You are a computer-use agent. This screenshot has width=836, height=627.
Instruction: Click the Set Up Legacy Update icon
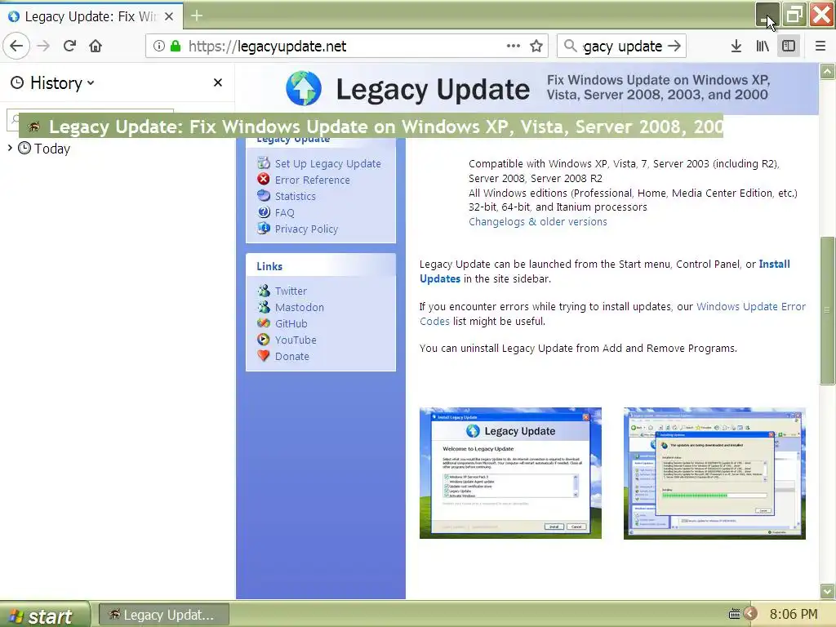coord(264,162)
